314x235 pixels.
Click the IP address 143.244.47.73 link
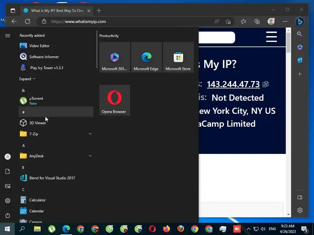pyautogui.click(x=233, y=84)
